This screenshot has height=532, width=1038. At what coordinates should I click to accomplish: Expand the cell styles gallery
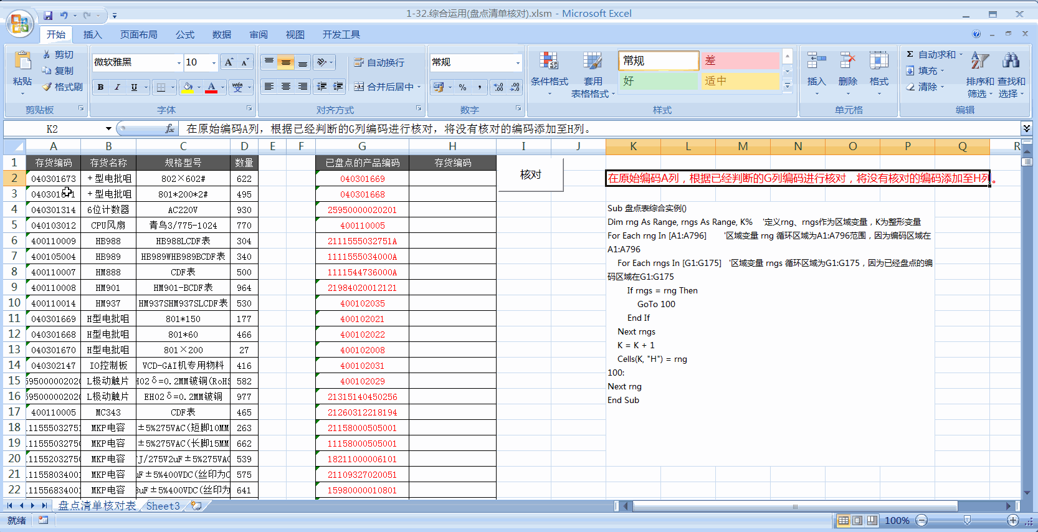tap(788, 85)
